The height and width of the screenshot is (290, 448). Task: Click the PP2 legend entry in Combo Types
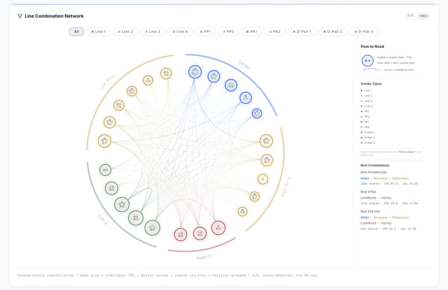point(365,117)
